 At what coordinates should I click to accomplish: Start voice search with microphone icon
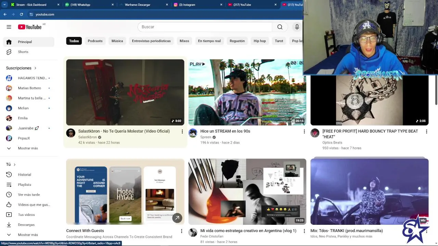click(297, 27)
